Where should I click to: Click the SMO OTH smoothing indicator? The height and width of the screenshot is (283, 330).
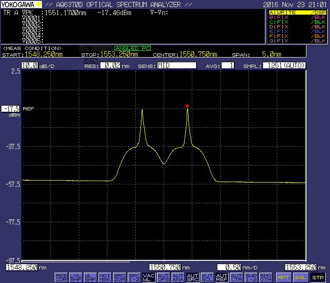point(266,277)
